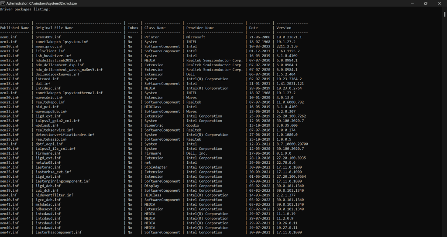Image resolution: width=447 pixels, height=237 pixels.
Task: Click the oem0.inf published name entry
Action: [8, 37]
